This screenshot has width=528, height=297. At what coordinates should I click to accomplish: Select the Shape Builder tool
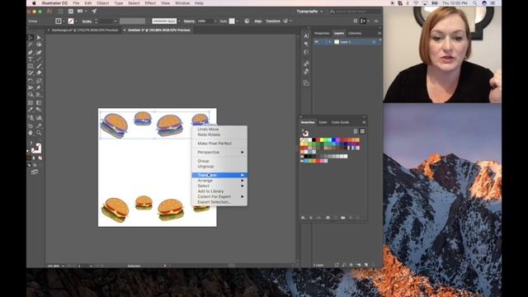coord(31,96)
